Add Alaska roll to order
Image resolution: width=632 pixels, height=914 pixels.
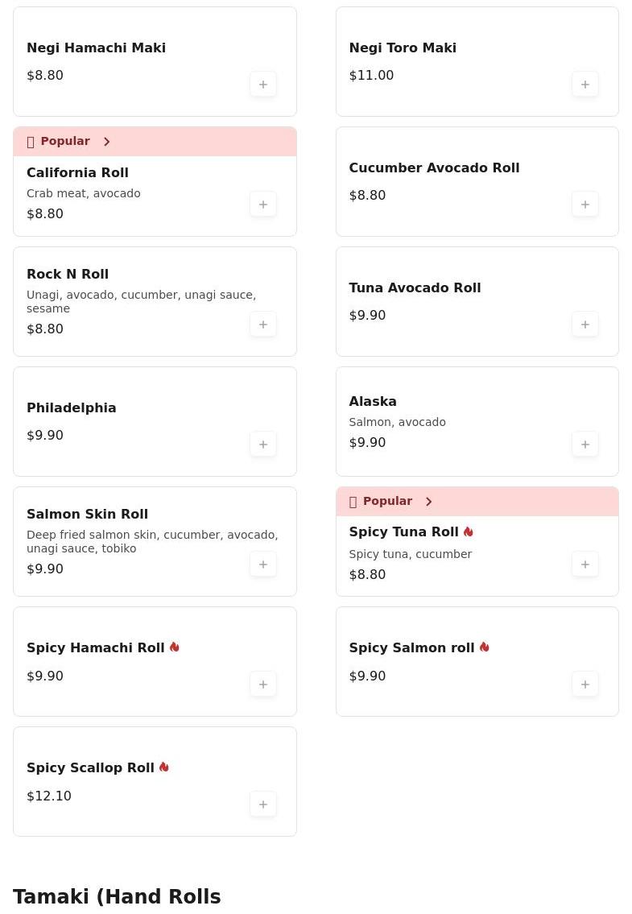tap(585, 445)
